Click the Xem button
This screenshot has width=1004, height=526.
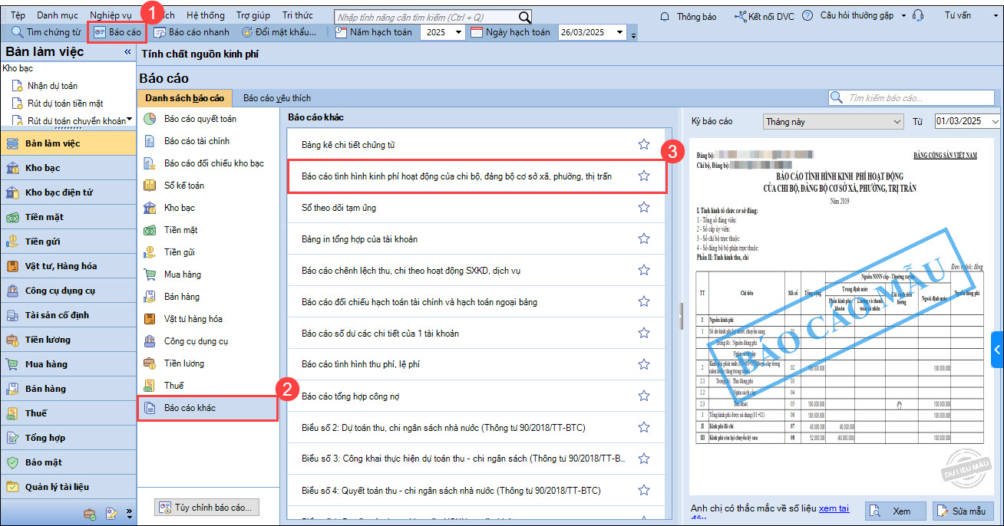point(895,511)
